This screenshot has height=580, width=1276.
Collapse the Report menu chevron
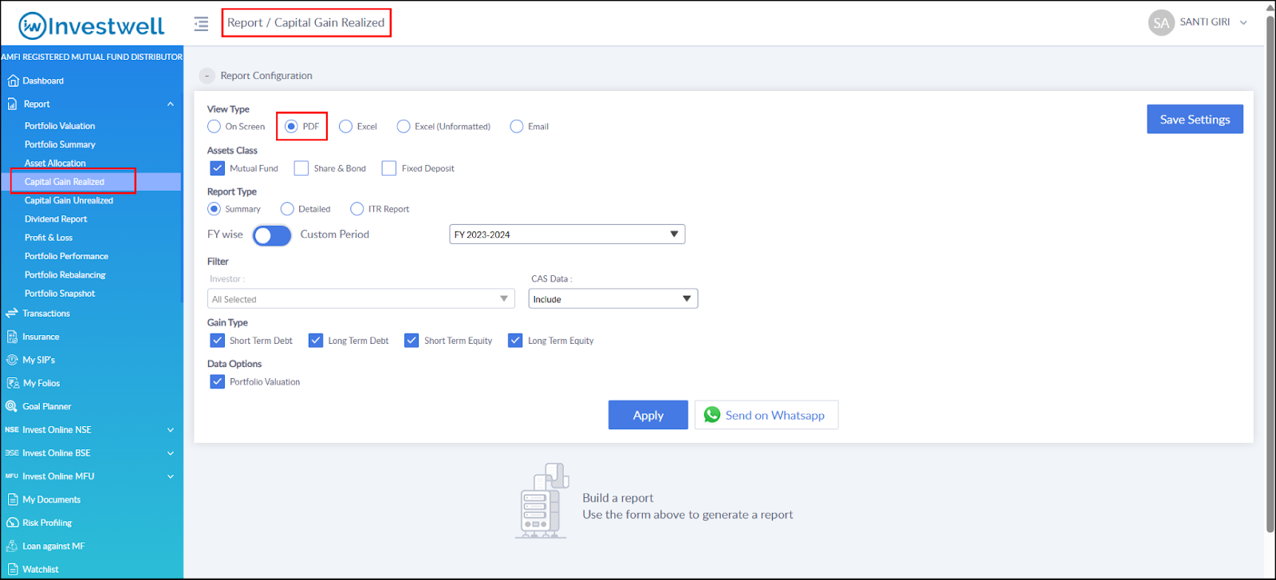click(x=171, y=104)
